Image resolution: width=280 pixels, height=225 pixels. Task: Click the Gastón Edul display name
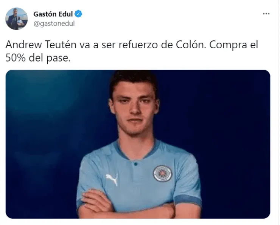[x=53, y=14]
